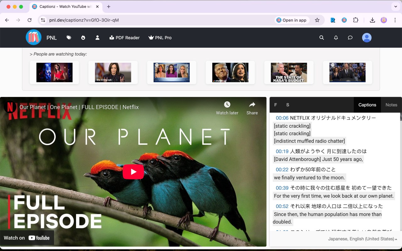This screenshot has width=402, height=251.
Task: Click the PNL extension icon in toolbar
Action: (x=344, y=20)
